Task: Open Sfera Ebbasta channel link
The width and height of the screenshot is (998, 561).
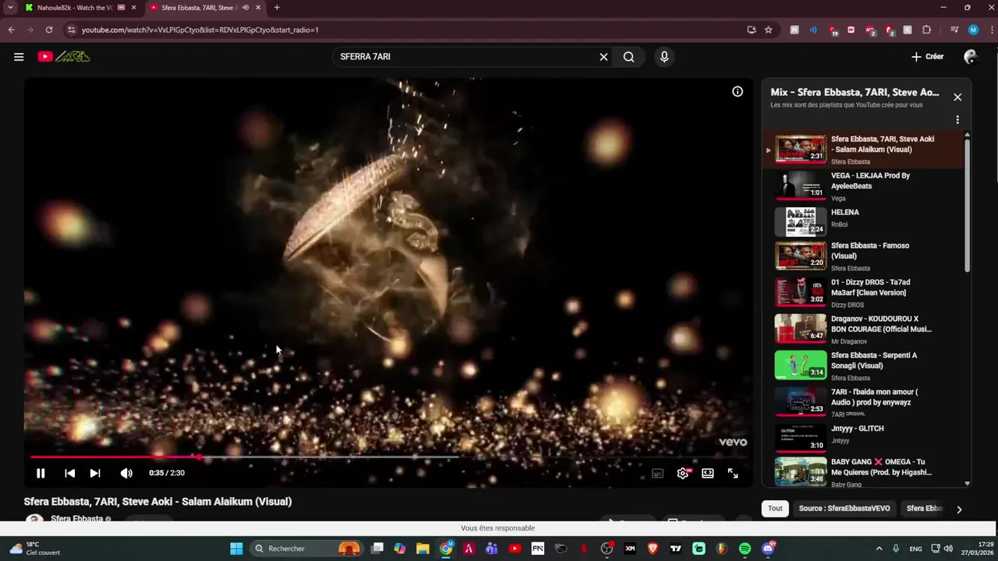Action: (x=76, y=519)
